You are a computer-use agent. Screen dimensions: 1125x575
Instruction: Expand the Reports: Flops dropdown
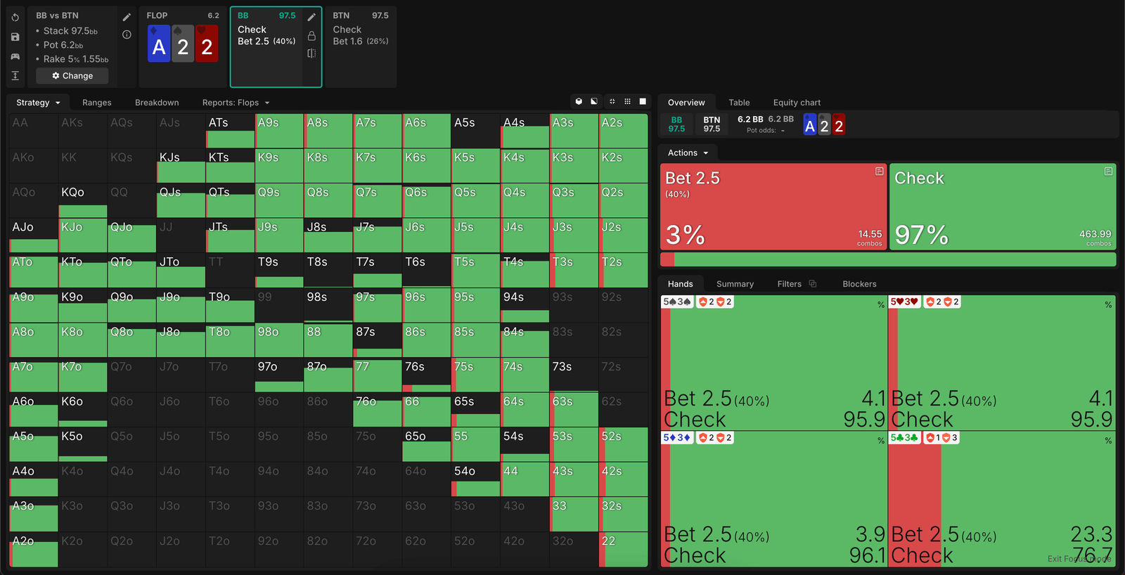point(236,103)
